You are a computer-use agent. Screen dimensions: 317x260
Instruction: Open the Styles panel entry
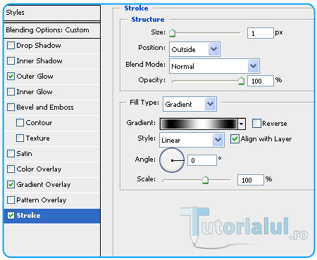(52, 13)
